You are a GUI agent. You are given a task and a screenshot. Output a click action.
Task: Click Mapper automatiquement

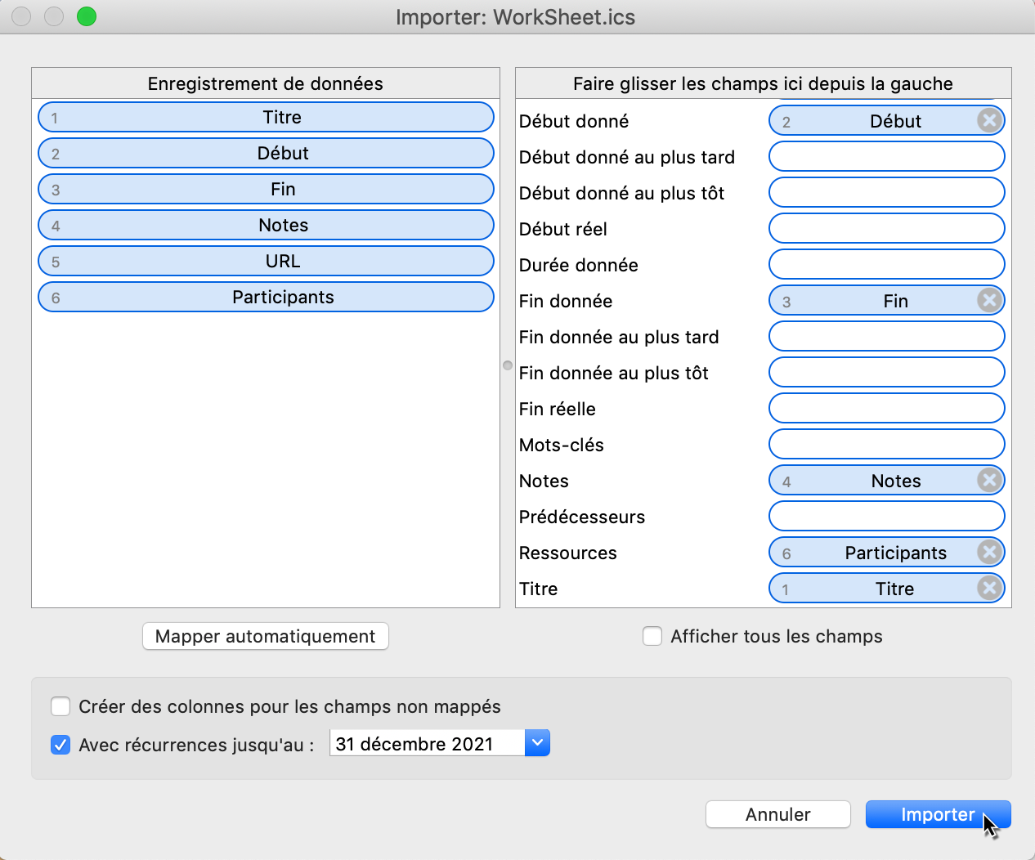[265, 636]
